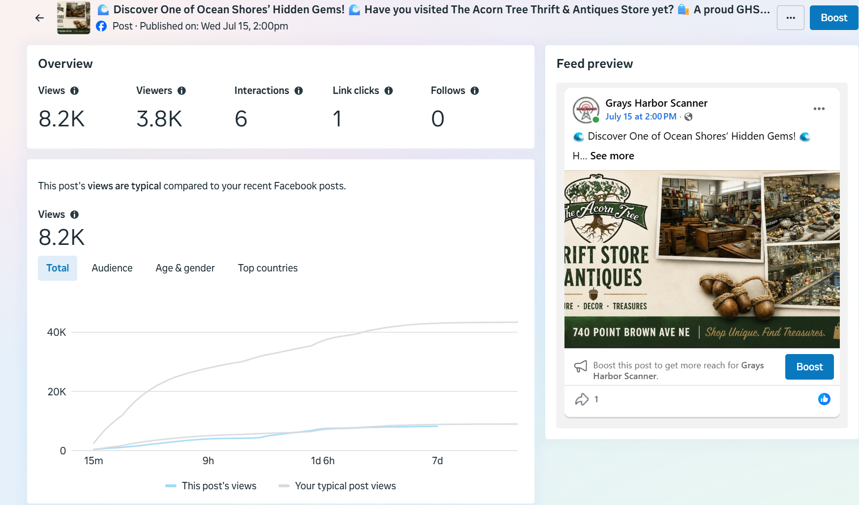
Task: Click the Published on Wed Jul 15 text
Action: (x=214, y=26)
